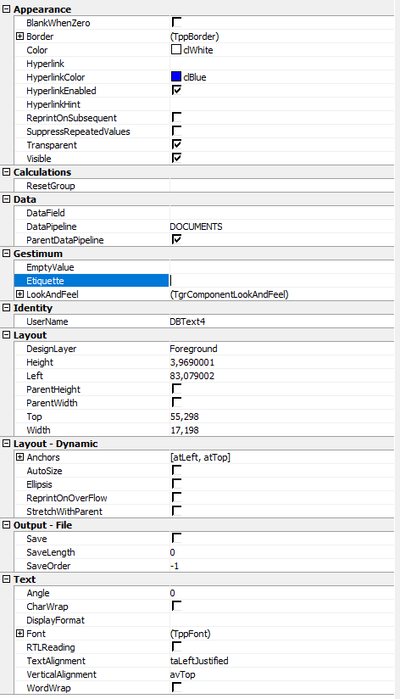This screenshot has width=400, height=699.
Task: Click the clBlue HyperlinkColor swatch
Action: 176,76
